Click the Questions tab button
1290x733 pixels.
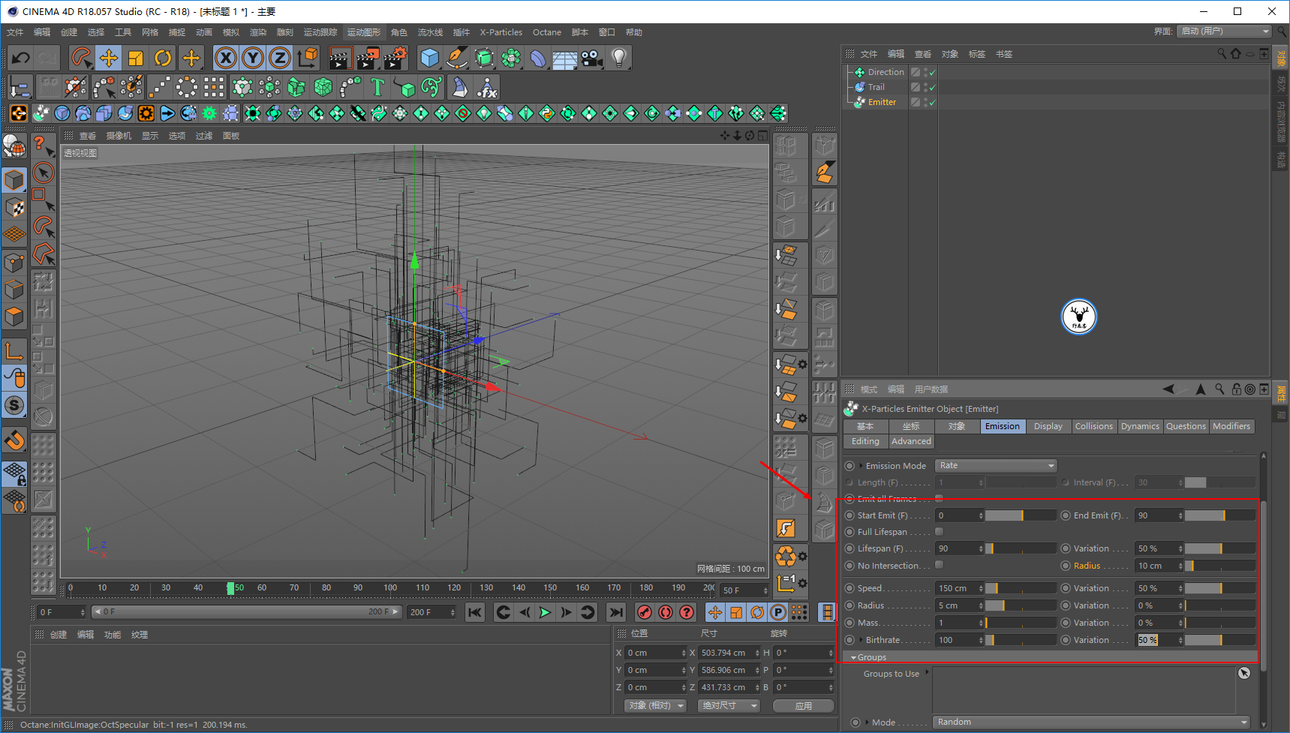[x=1186, y=426]
